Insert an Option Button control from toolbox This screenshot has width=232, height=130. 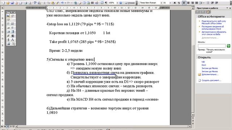[13, 28]
